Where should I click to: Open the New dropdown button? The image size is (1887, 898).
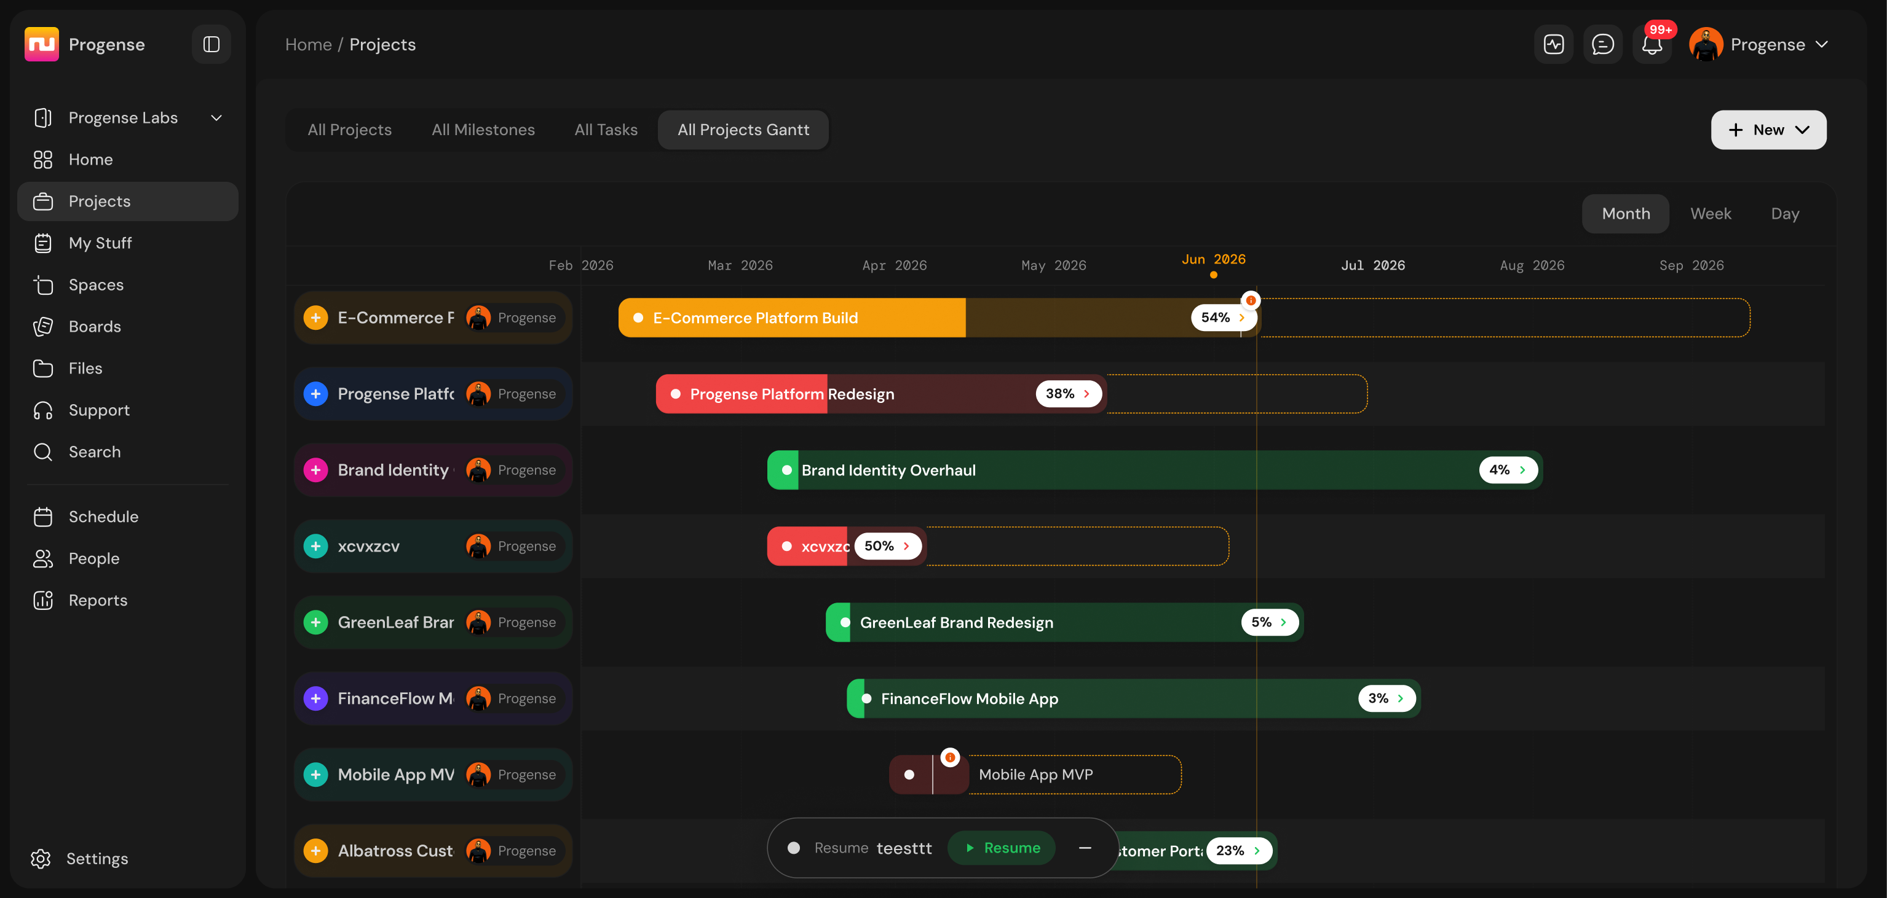1768,130
